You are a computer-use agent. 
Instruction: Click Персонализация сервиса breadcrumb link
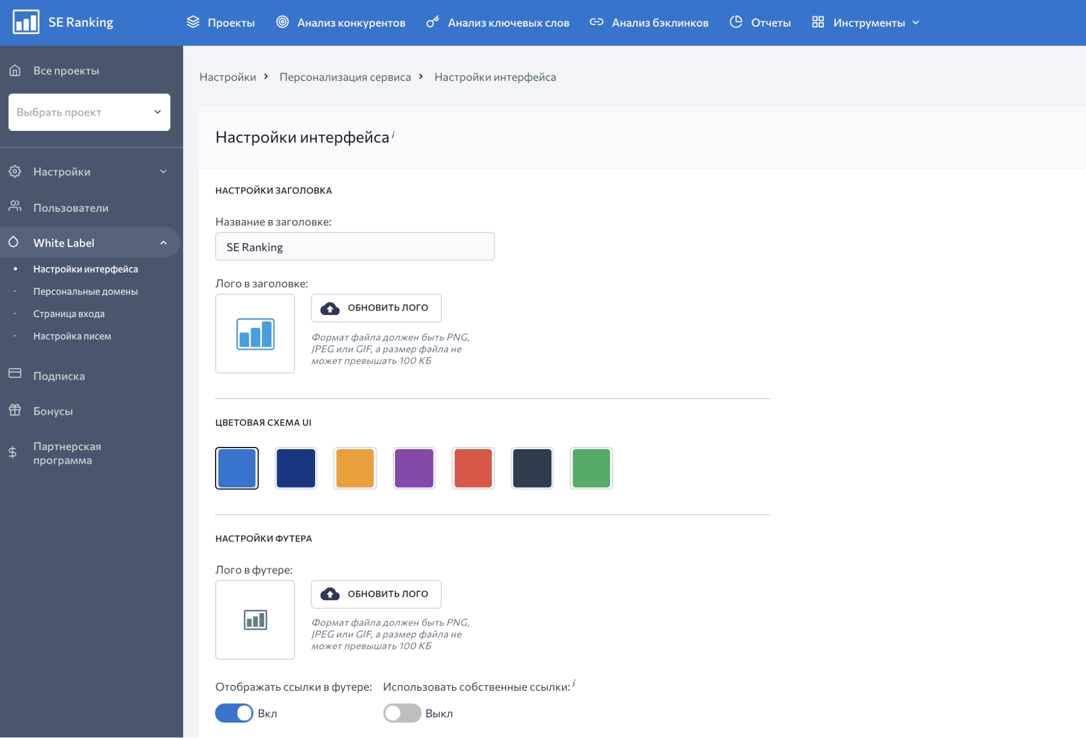[345, 77]
